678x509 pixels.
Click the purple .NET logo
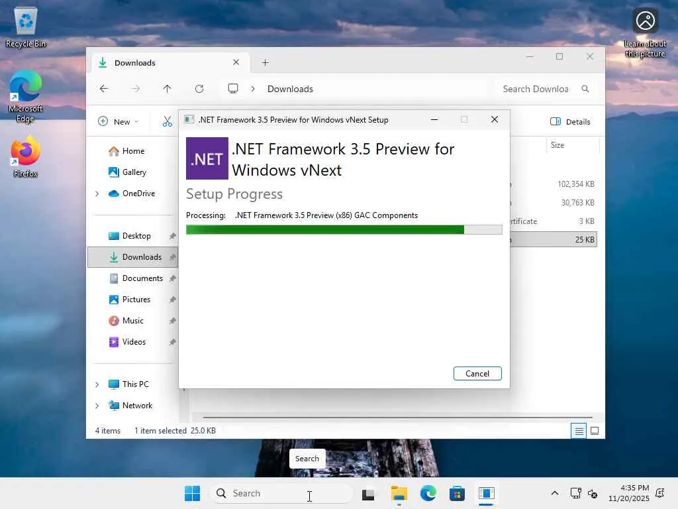(x=207, y=158)
